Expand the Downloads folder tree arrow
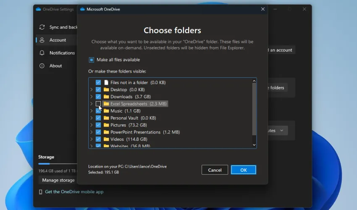 point(92,97)
